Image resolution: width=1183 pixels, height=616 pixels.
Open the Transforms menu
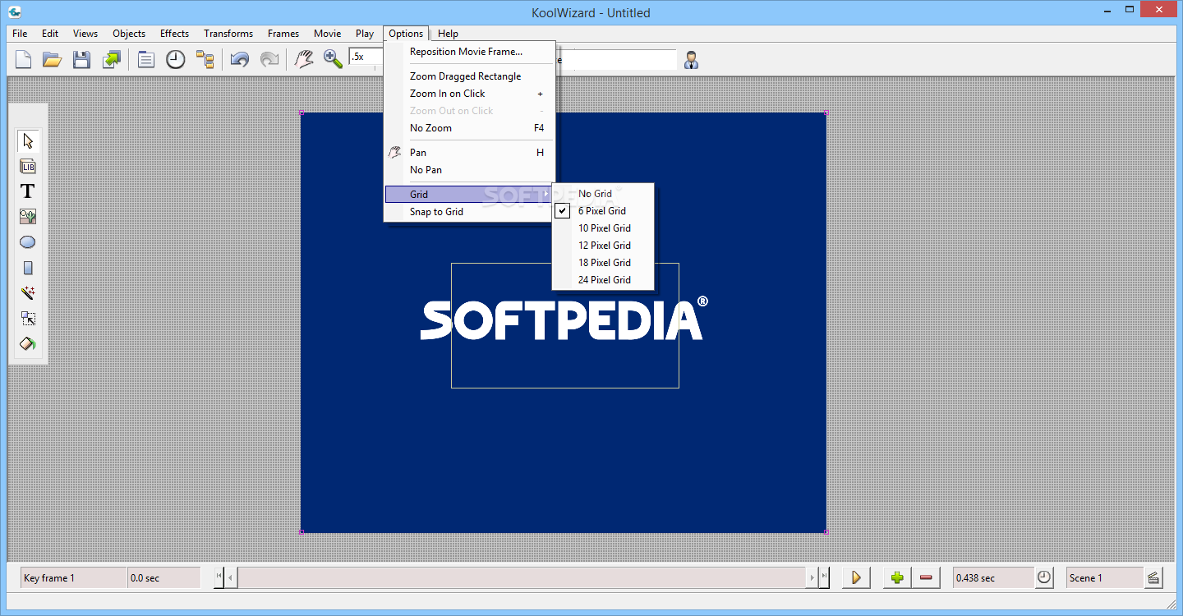(228, 34)
